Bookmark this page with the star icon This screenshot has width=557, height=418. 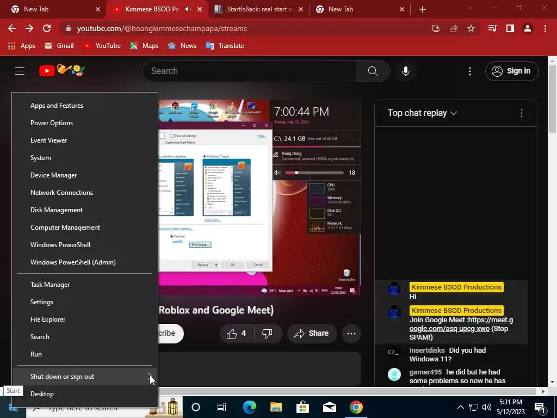471,28
